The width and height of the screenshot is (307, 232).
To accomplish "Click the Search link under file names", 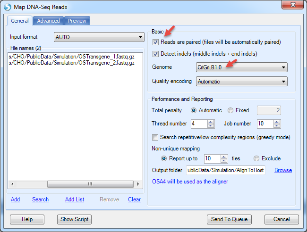I will click(40, 199).
